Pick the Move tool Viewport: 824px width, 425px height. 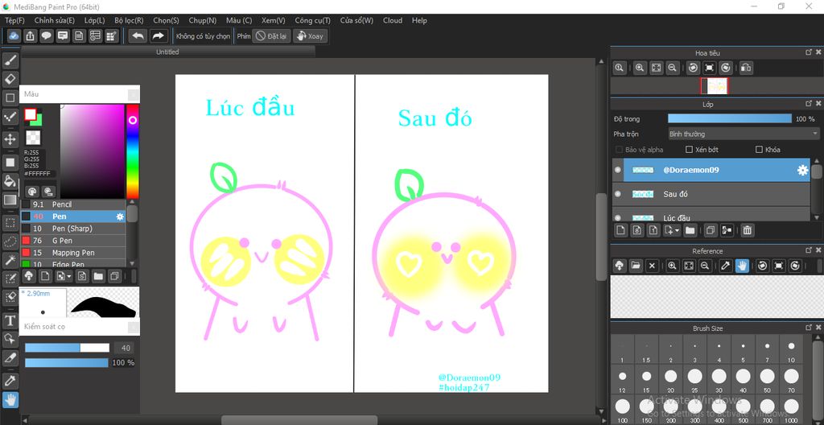pyautogui.click(x=10, y=139)
